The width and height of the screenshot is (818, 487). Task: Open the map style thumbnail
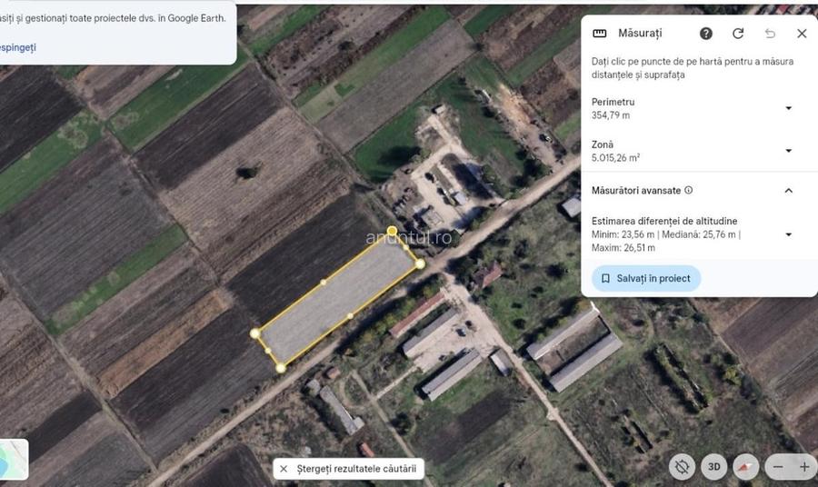coord(14,460)
